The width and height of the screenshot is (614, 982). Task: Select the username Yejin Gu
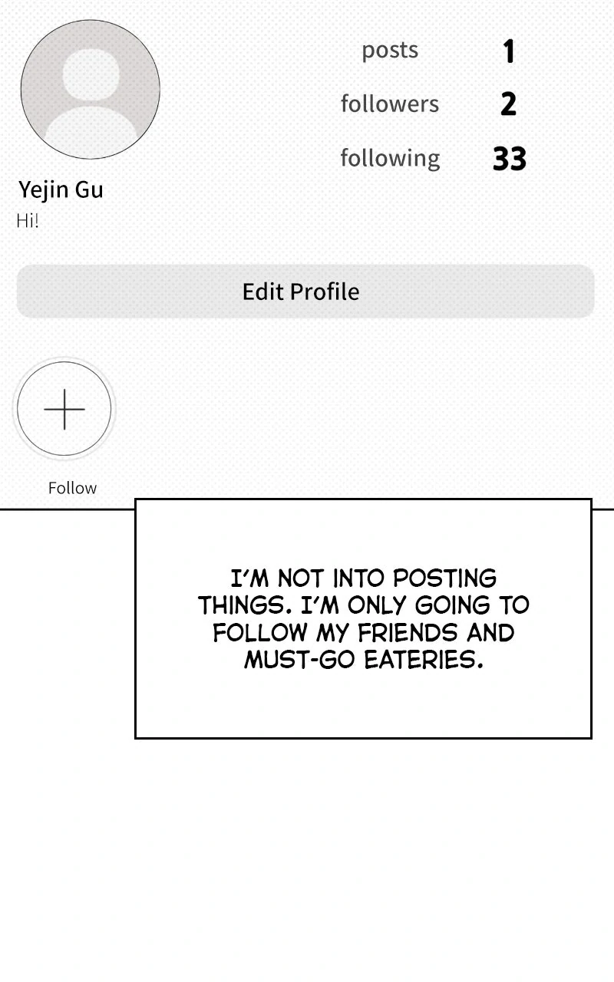[61, 189]
